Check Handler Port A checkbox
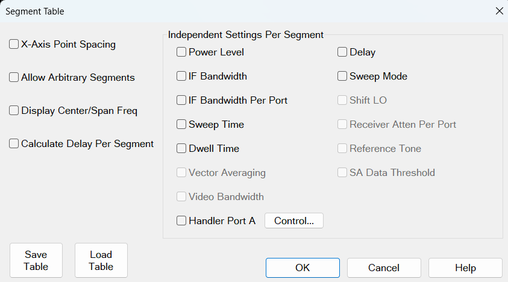 pyautogui.click(x=181, y=221)
